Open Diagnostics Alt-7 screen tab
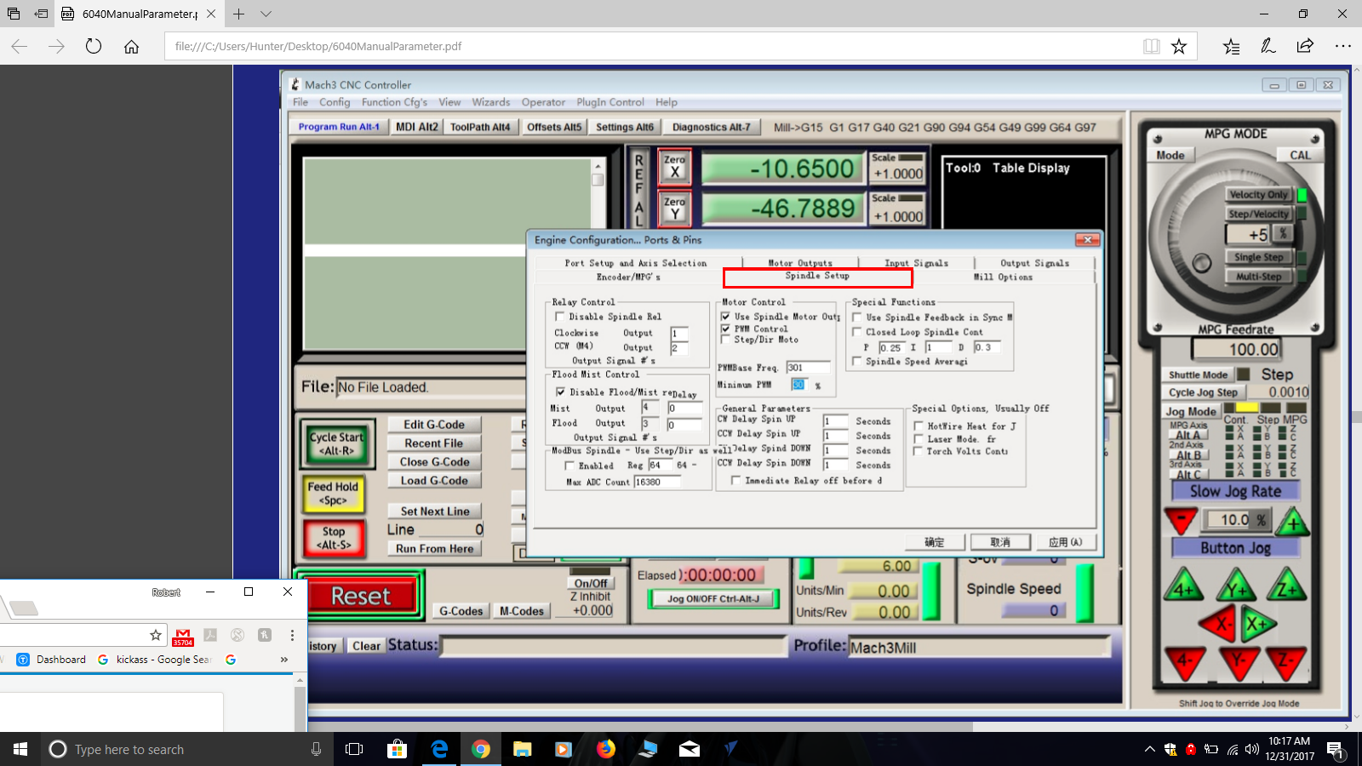 pyautogui.click(x=712, y=127)
